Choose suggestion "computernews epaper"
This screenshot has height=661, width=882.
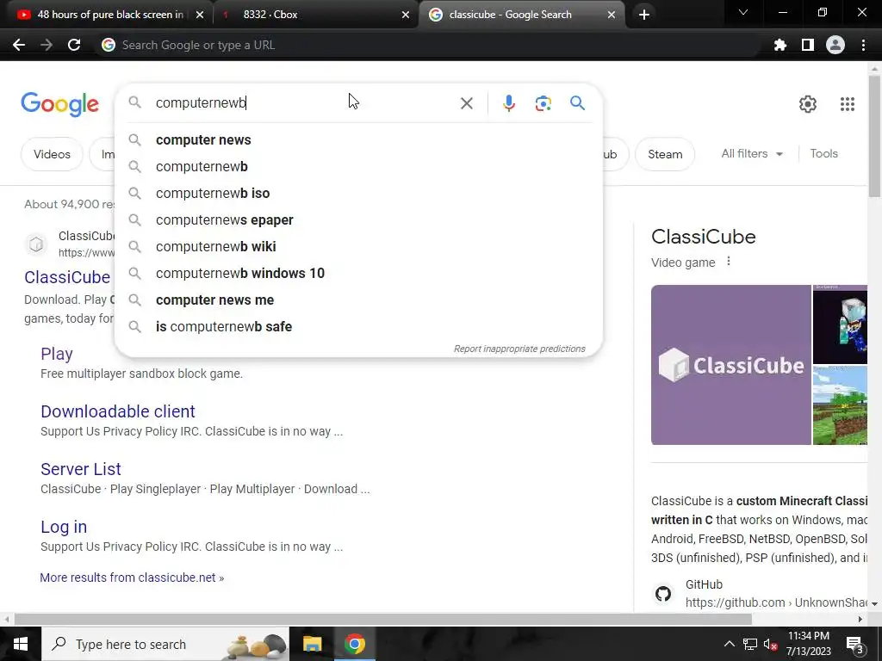tap(358, 219)
